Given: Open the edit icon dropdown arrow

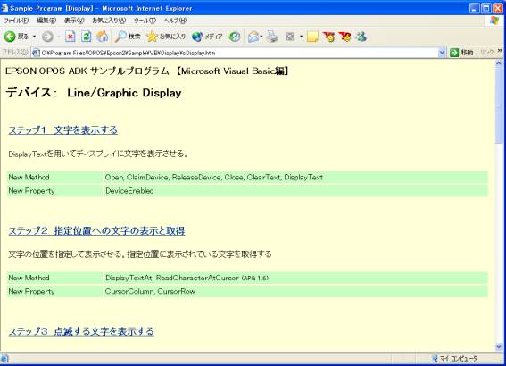Looking at the screenshot, I should click(x=301, y=37).
